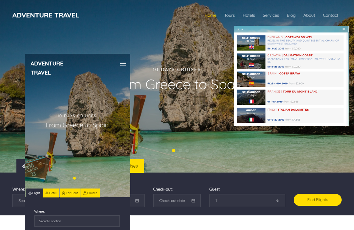Open the Dalmation Coast tour link
This screenshot has width=354, height=230.
point(298,55)
